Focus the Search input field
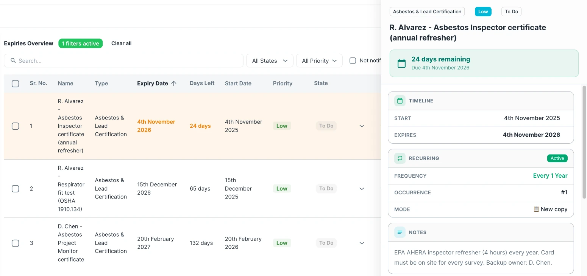This screenshot has height=276, width=587. (x=123, y=60)
